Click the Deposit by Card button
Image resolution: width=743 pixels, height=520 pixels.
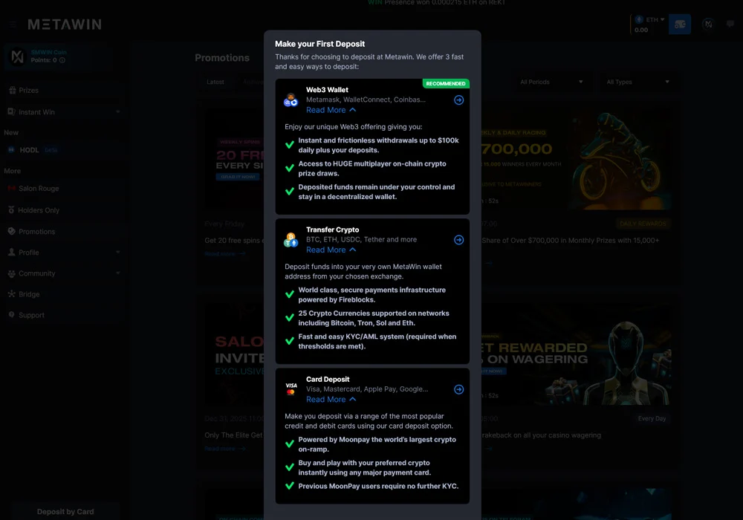tap(65, 511)
